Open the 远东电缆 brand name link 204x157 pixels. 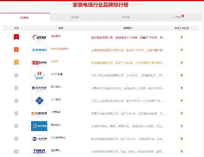(x=56, y=36)
